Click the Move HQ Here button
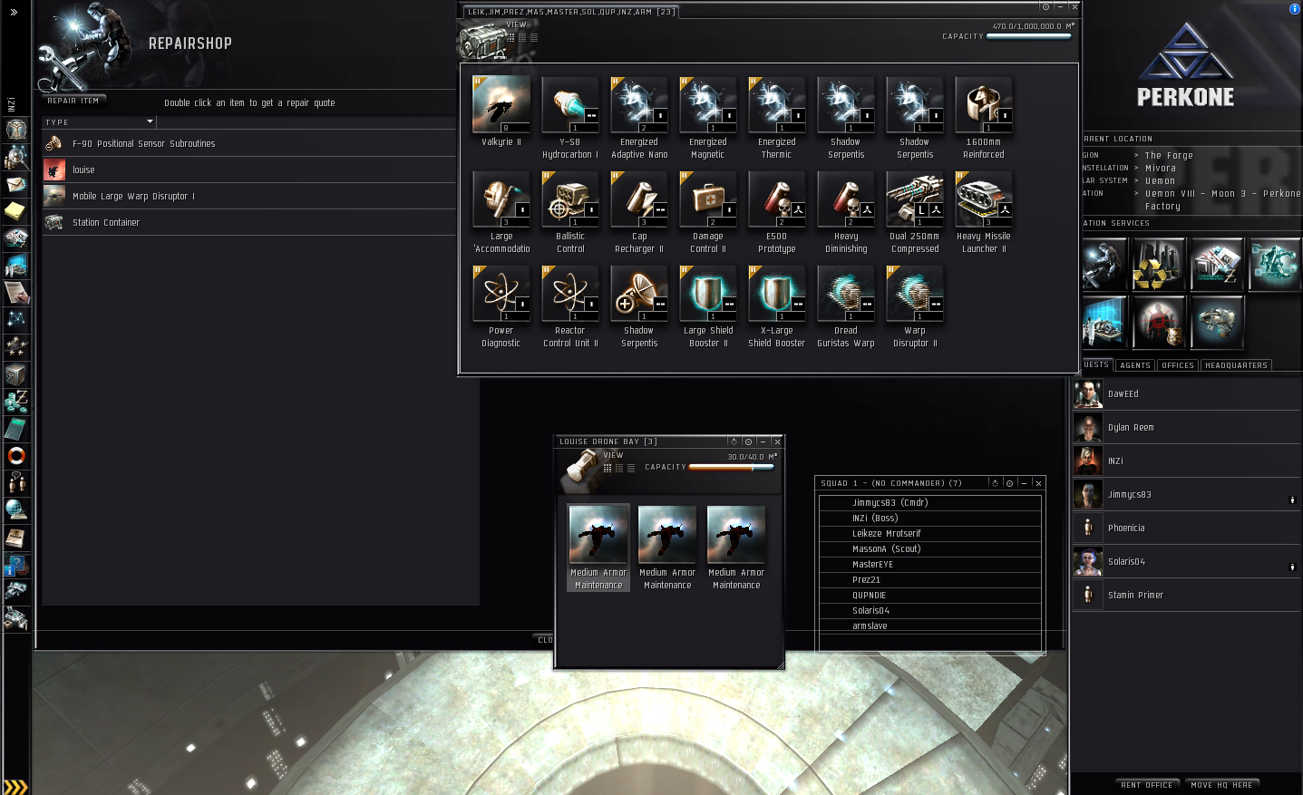Screen dimensions: 1303x795 (1221, 785)
